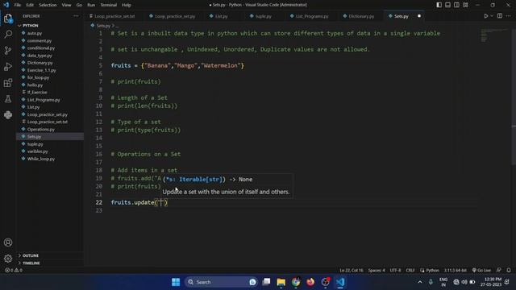Open Firefox from taskbar
Viewport: 516px width, 290px height.
310,282
